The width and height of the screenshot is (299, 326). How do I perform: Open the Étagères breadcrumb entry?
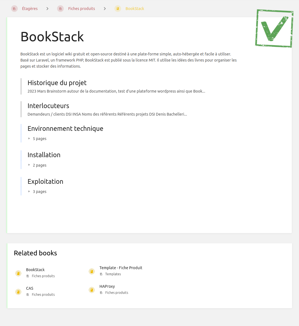[x=30, y=8]
